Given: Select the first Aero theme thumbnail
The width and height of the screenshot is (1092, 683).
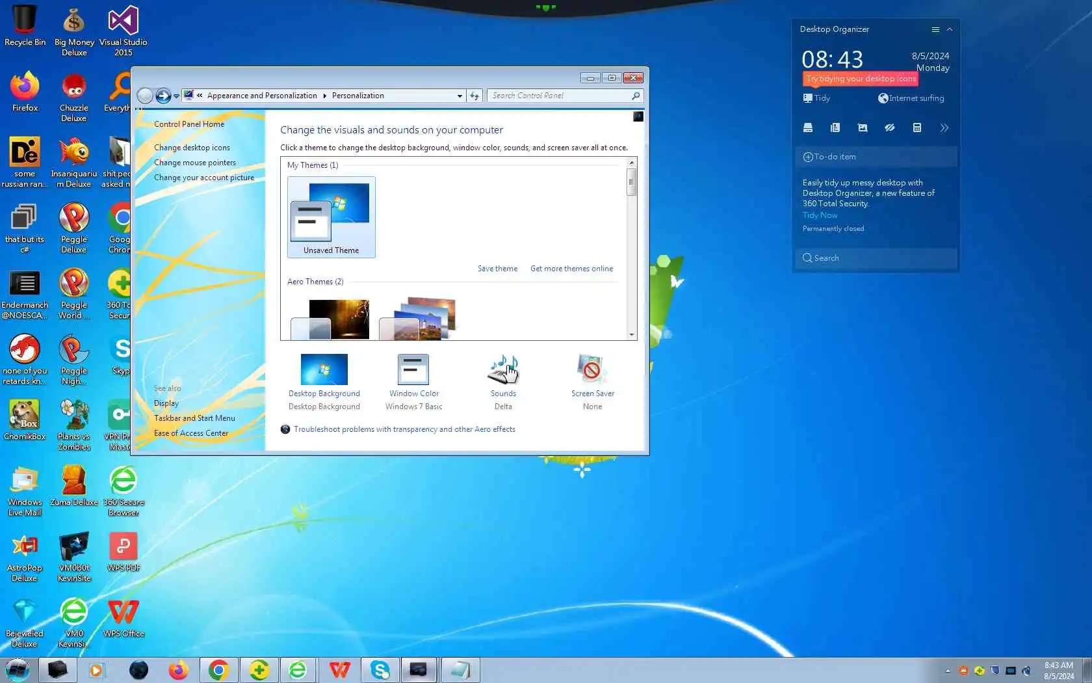Looking at the screenshot, I should coord(331,319).
